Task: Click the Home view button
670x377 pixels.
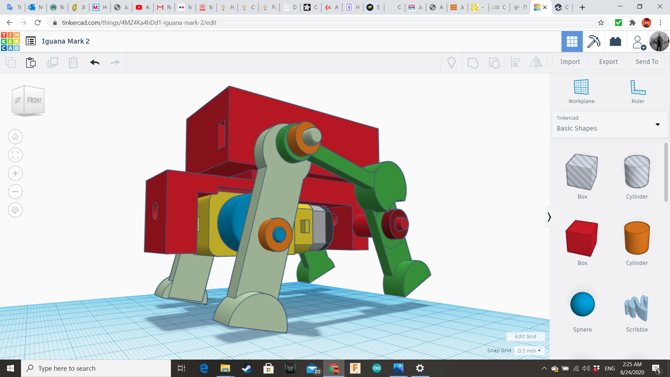Action: [15, 137]
